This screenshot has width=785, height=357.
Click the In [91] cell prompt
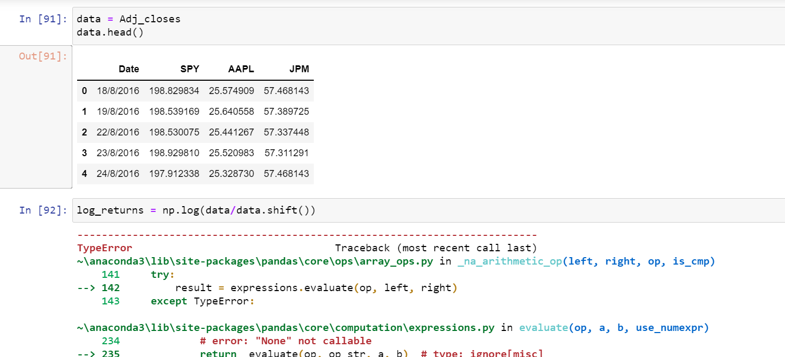tap(42, 18)
